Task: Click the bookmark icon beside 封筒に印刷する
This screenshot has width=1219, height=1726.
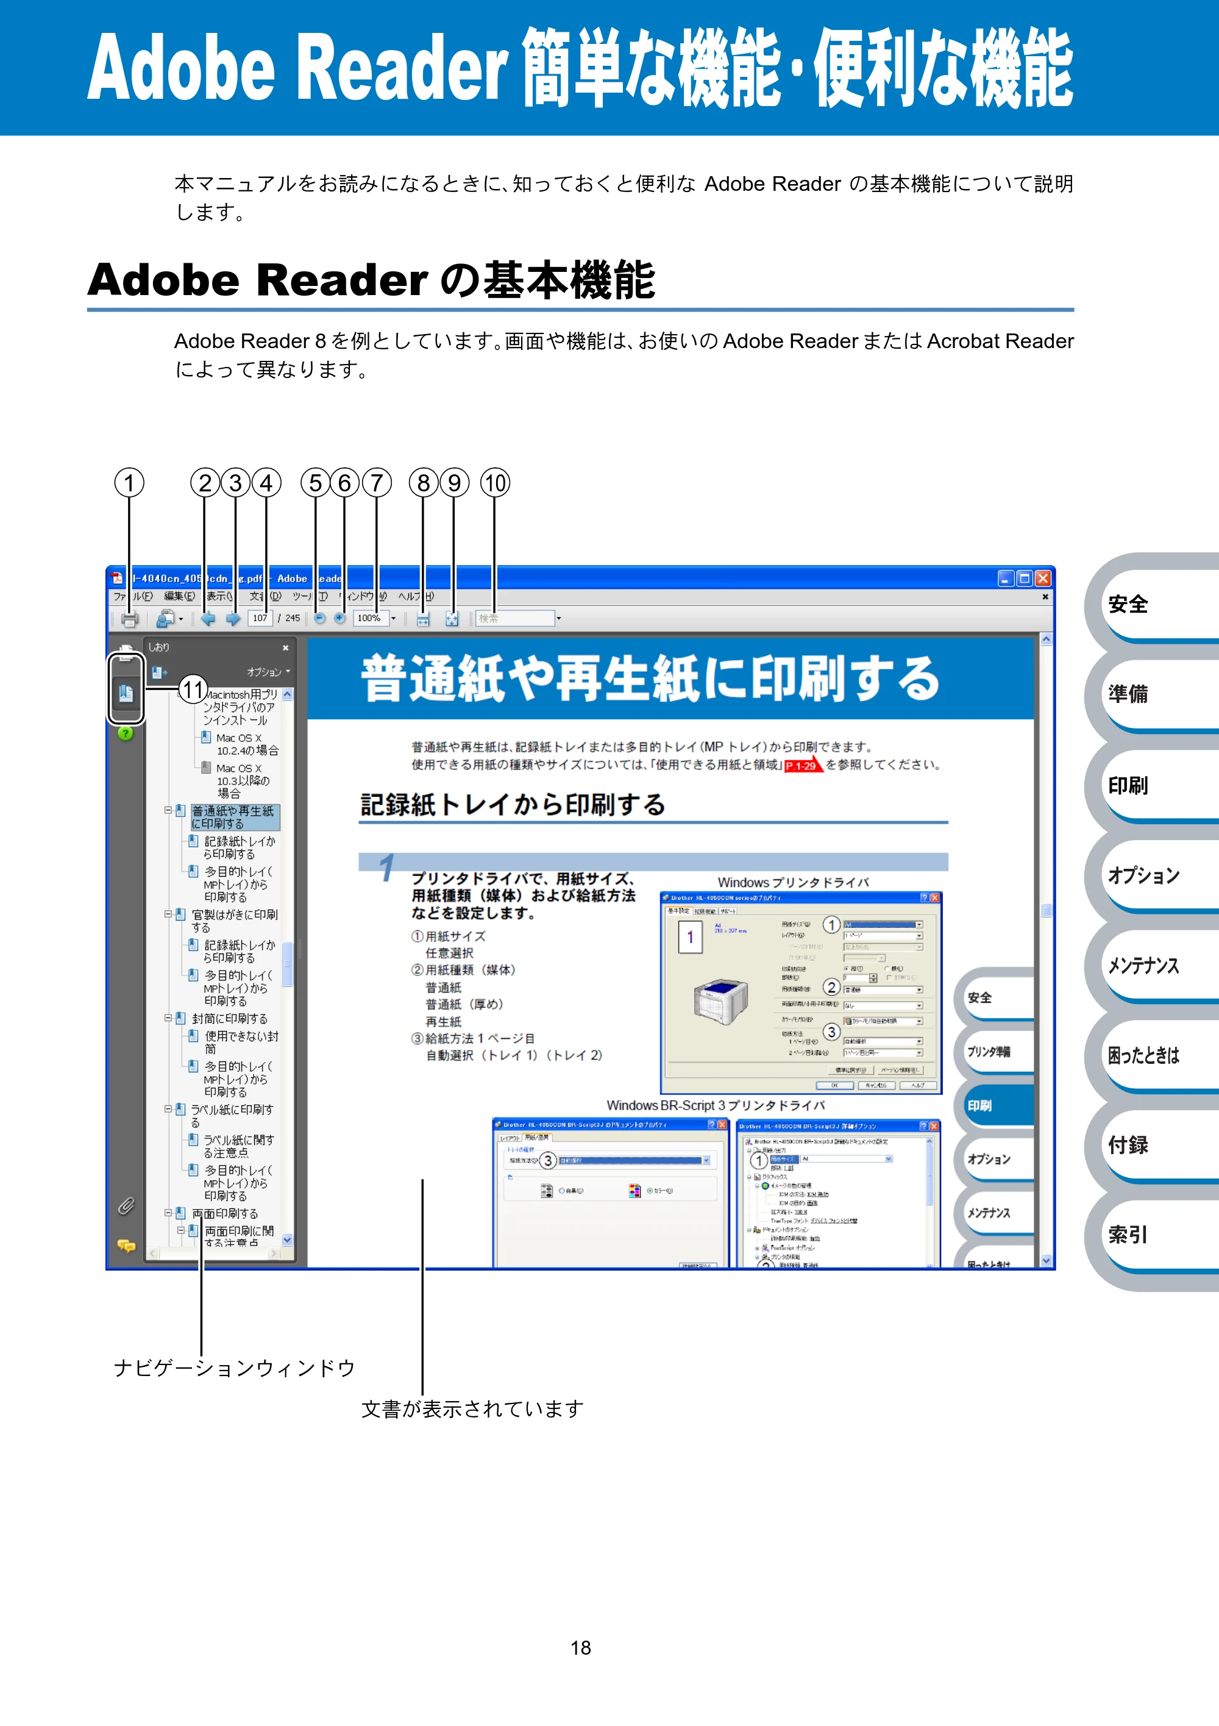Action: tap(180, 1019)
